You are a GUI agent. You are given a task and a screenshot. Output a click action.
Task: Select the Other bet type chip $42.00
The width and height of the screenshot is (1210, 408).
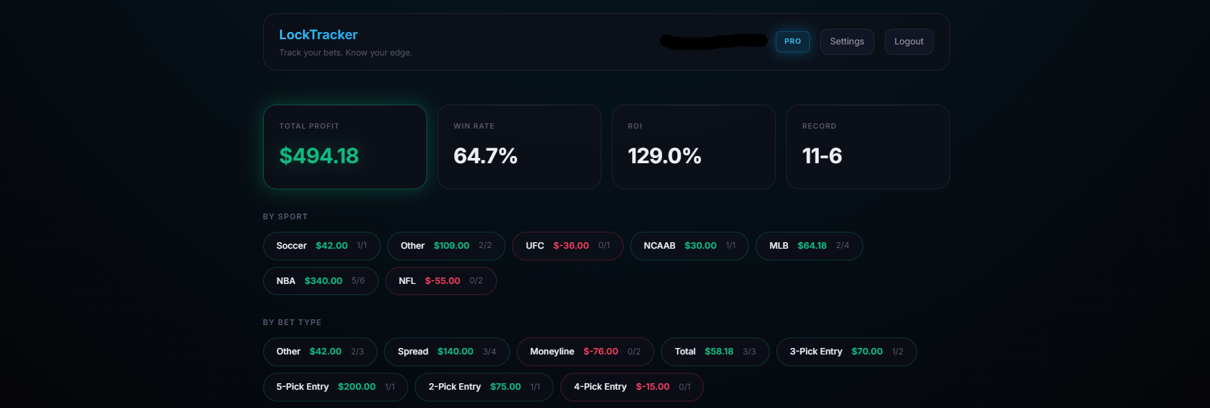click(320, 352)
